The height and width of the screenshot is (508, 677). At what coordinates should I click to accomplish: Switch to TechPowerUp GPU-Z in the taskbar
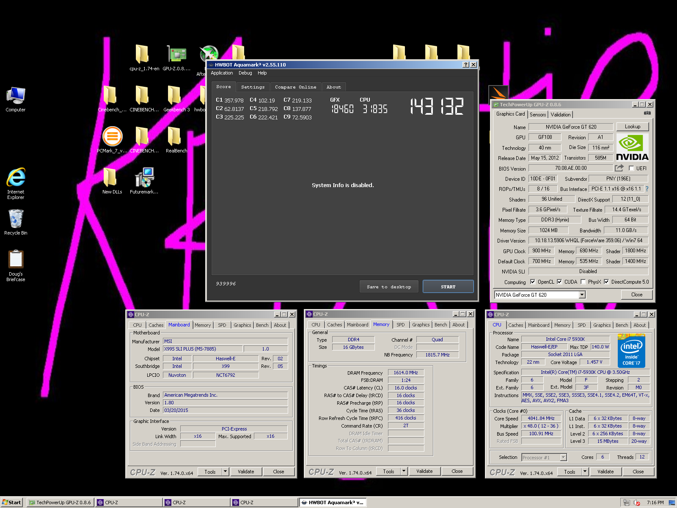click(x=60, y=502)
